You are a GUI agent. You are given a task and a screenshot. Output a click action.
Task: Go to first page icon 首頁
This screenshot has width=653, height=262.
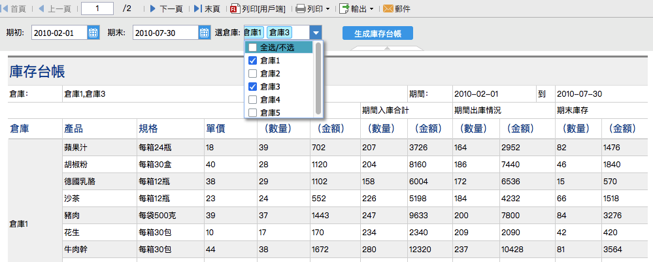6,9
